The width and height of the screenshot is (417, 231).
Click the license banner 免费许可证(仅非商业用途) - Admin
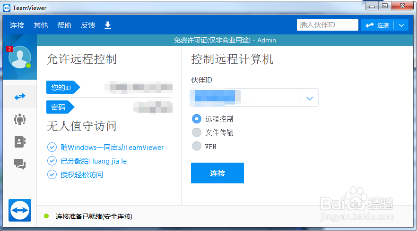225,40
